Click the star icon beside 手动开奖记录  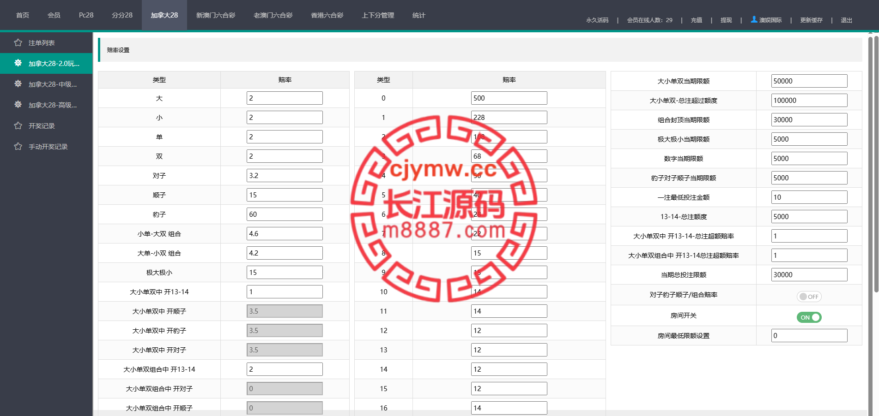(x=18, y=146)
